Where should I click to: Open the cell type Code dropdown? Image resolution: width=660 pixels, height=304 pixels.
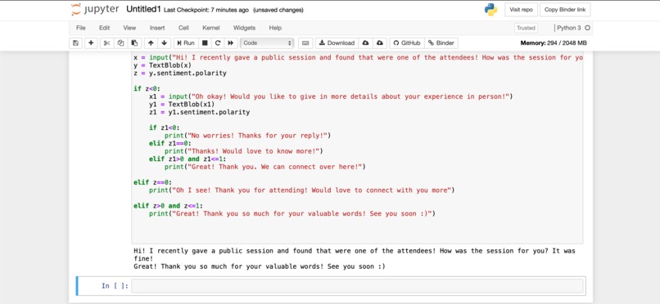point(267,42)
